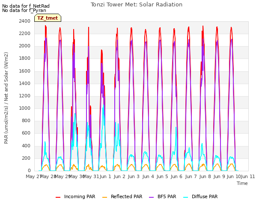Click the 'Jun 7' x-axis date label
Screen dimensions: 274x205
(191, 176)
